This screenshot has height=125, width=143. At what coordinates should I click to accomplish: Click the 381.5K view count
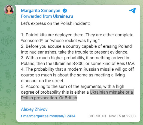click(95, 116)
